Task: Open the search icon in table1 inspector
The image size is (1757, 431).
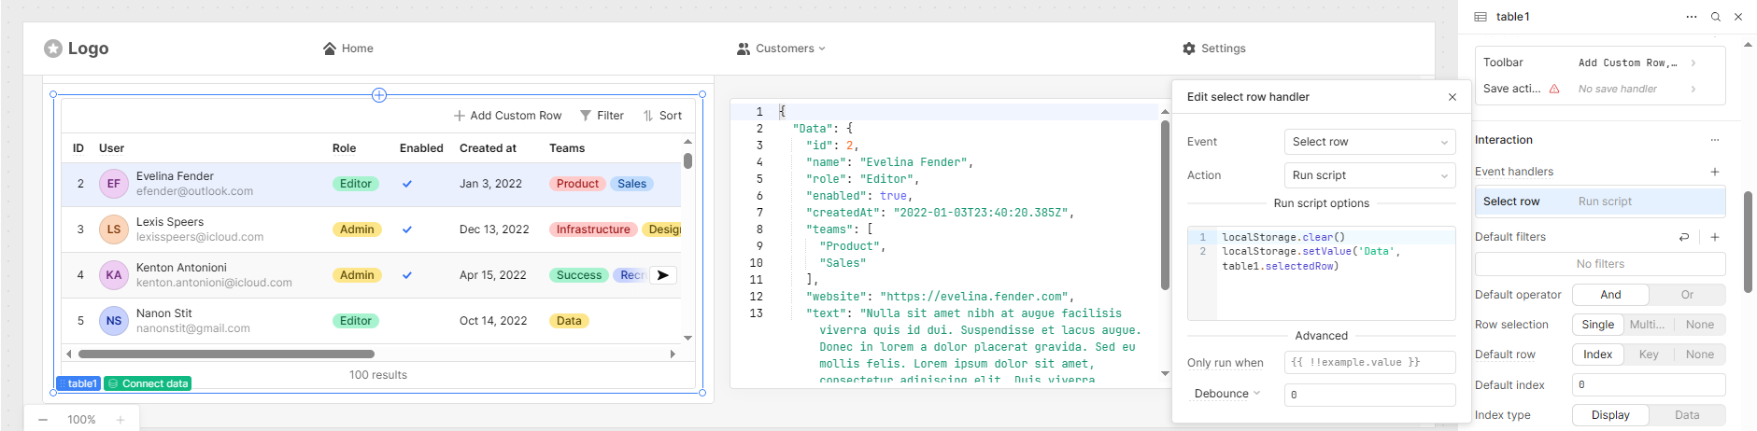Action: (1716, 17)
